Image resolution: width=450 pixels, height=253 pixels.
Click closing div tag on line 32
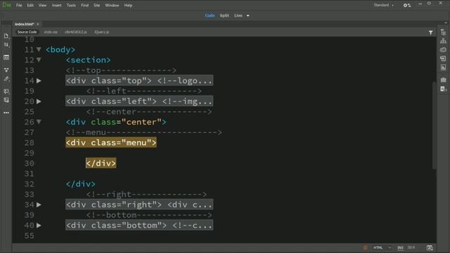[x=81, y=184]
